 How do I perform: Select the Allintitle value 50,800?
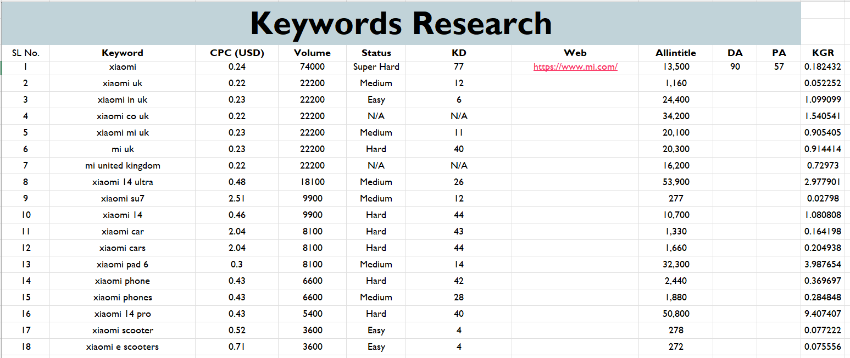[x=676, y=314]
